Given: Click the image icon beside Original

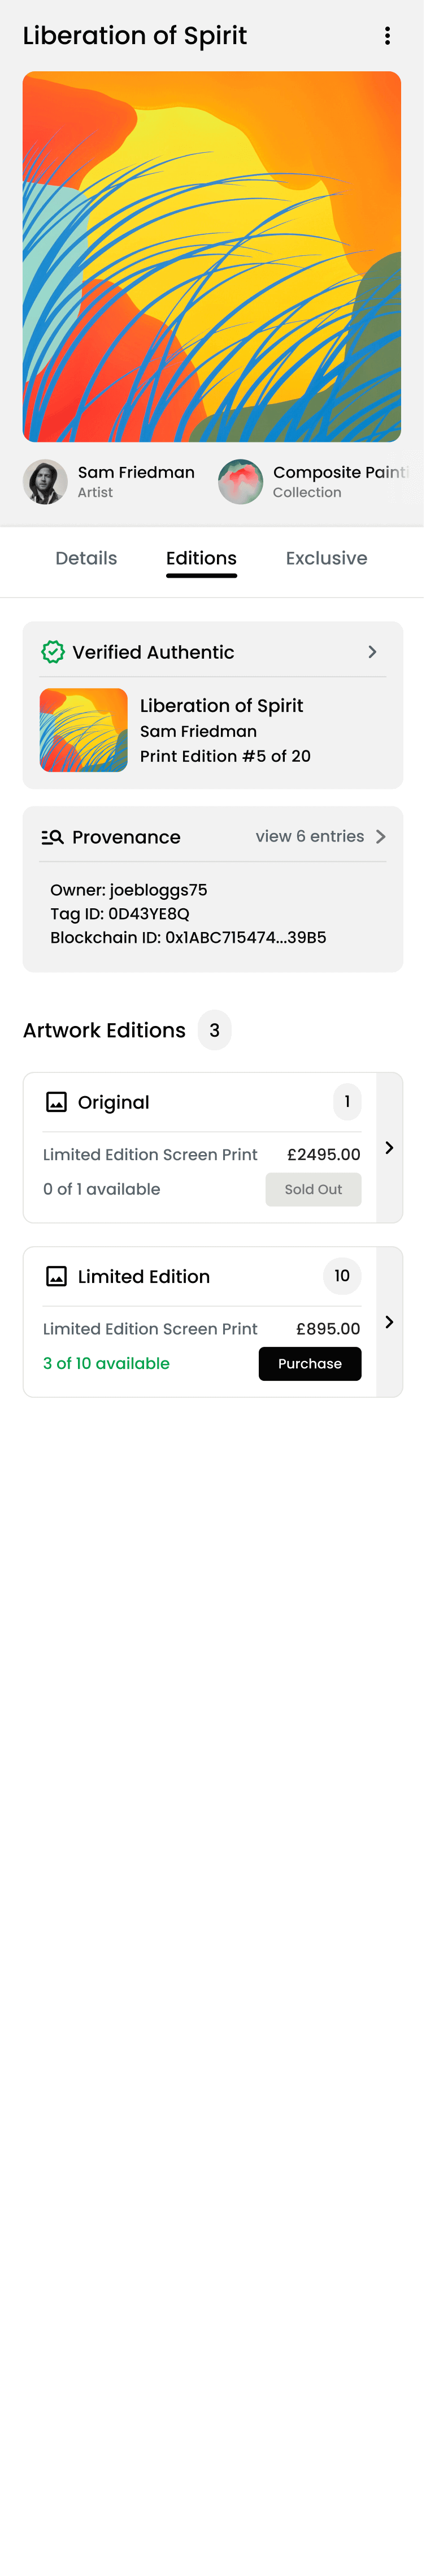Looking at the screenshot, I should point(57,1102).
